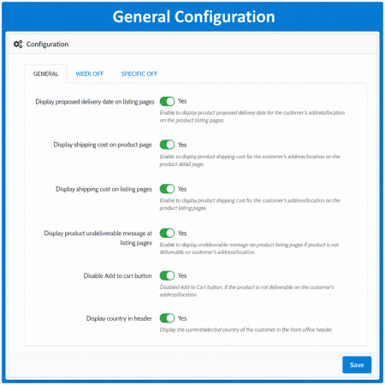The height and width of the screenshot is (385, 385).
Task: Toggle Display country in header switch
Action: [x=167, y=318]
